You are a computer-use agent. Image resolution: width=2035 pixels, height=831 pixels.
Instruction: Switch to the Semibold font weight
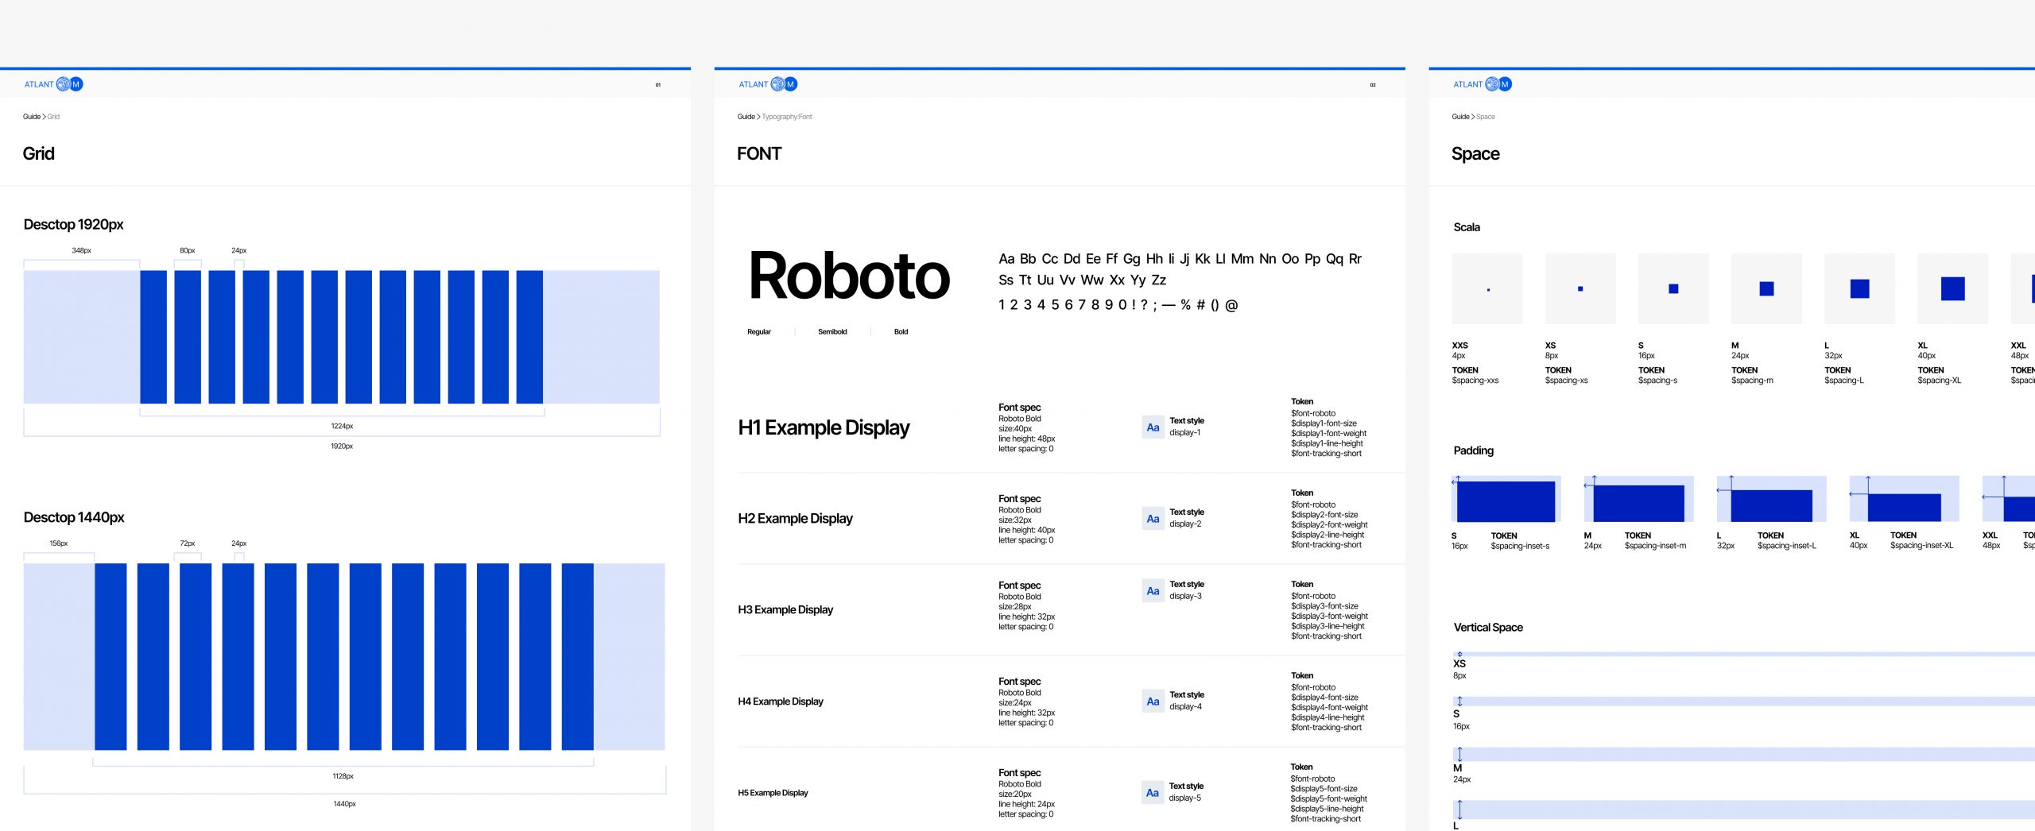pos(832,332)
